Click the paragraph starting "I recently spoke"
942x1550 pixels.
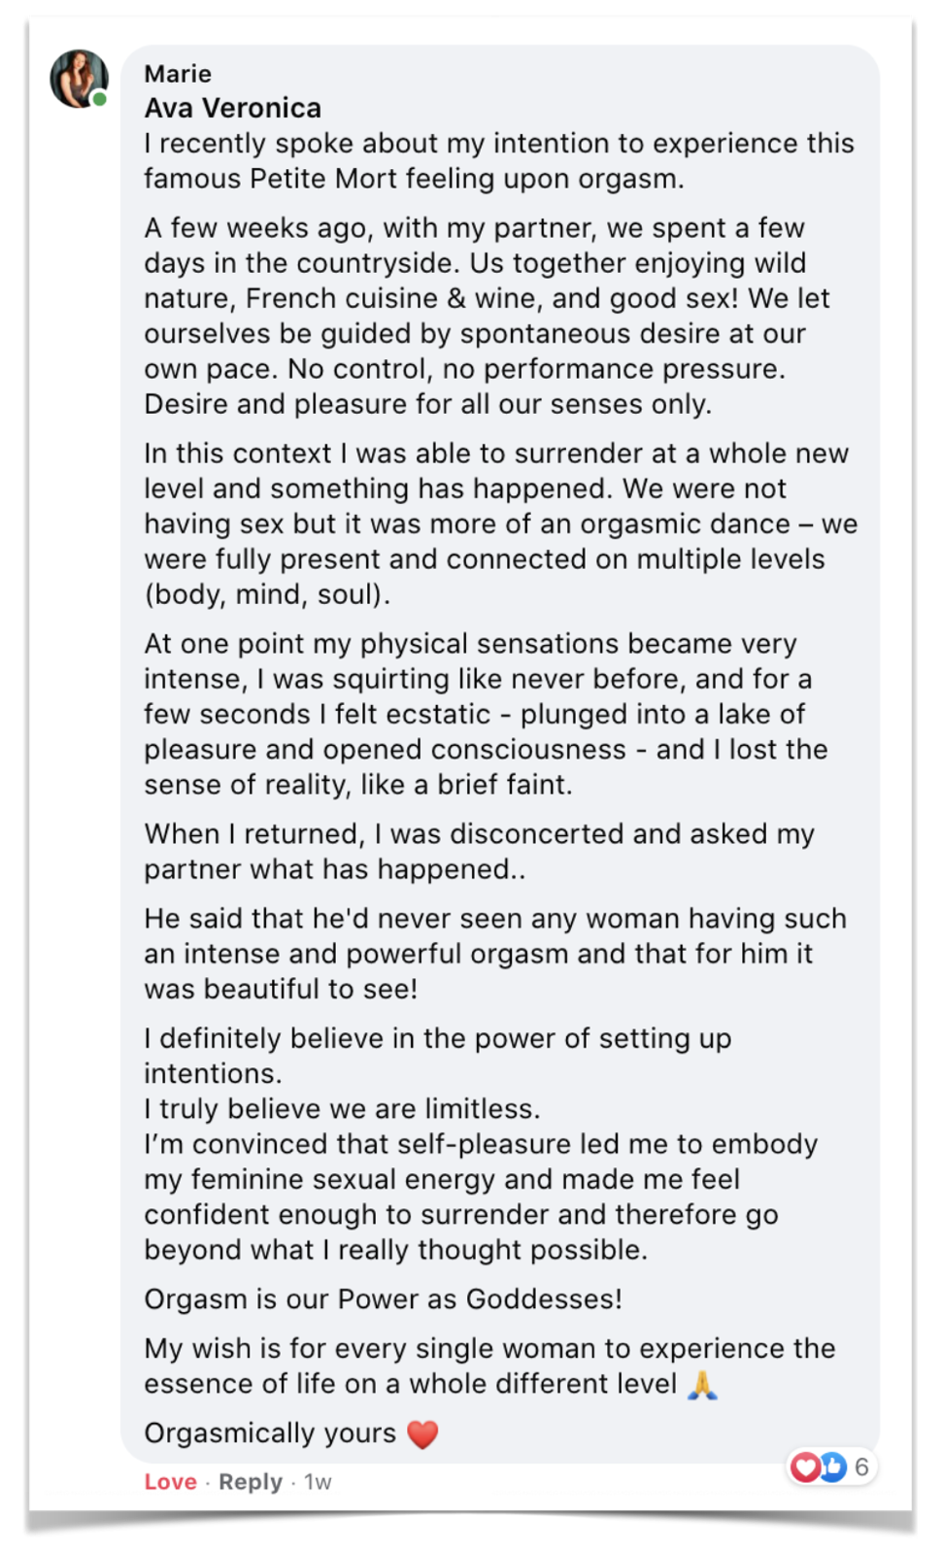tap(498, 161)
